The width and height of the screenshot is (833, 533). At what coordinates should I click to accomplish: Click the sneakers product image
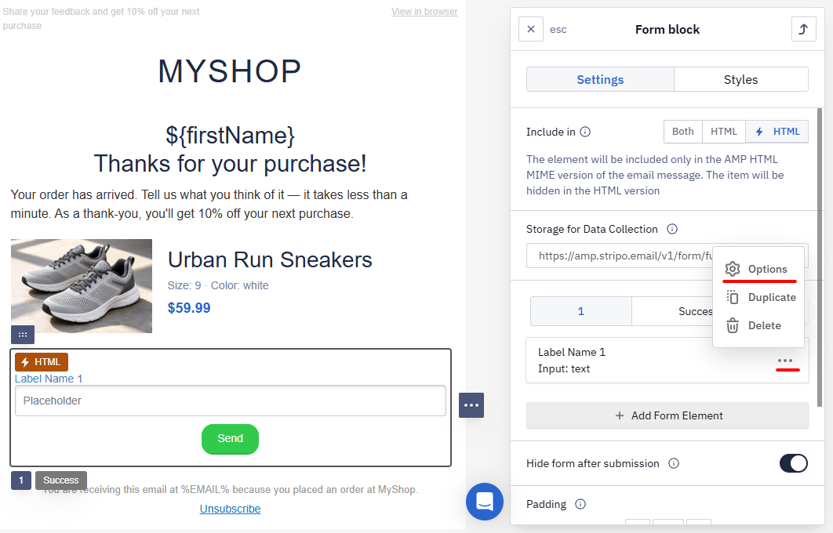(82, 286)
